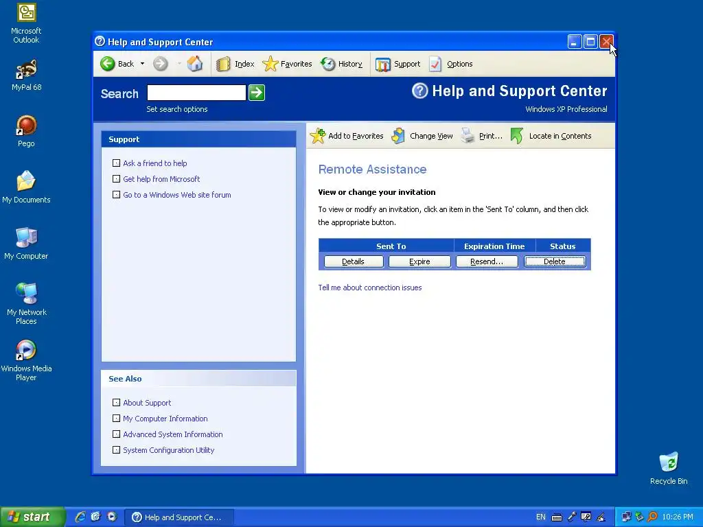The height and width of the screenshot is (527, 703).
Task: Open Advanced System Information link
Action: (x=173, y=434)
